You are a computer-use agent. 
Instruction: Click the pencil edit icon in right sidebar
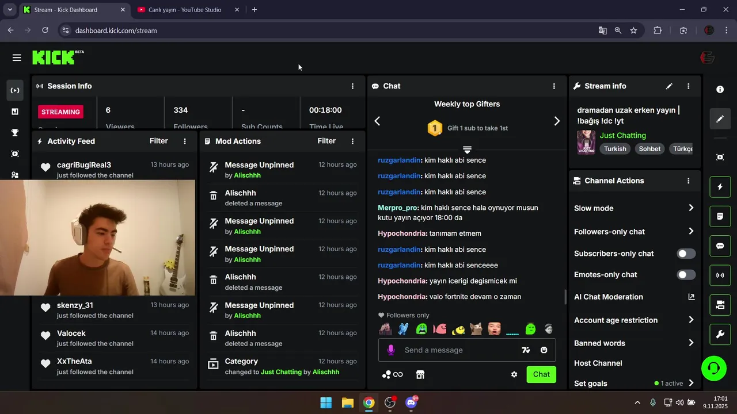(720, 119)
